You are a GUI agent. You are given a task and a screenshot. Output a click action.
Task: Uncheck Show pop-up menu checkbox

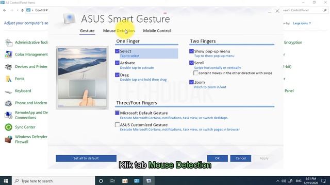tap(191, 51)
